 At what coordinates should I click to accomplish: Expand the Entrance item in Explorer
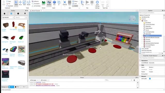(x=142, y=39)
